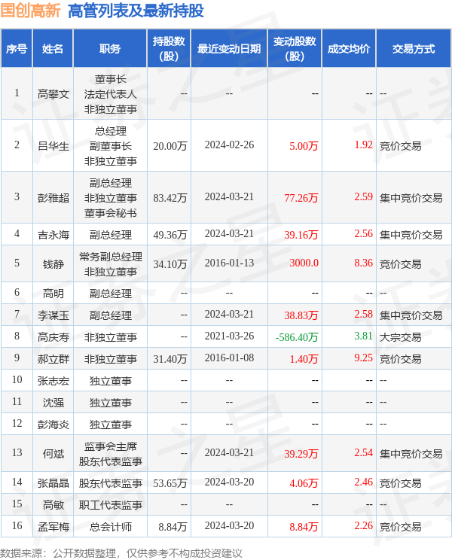Image resolution: width=452 pixels, height=560 pixels.
Task: Click the name 郝立群
Action: click(x=53, y=359)
